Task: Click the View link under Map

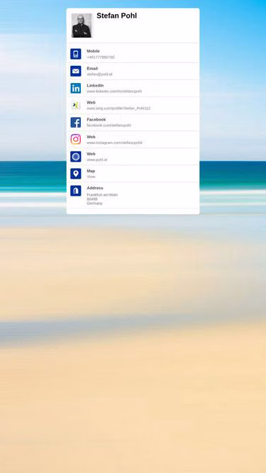Action: pyautogui.click(x=91, y=177)
